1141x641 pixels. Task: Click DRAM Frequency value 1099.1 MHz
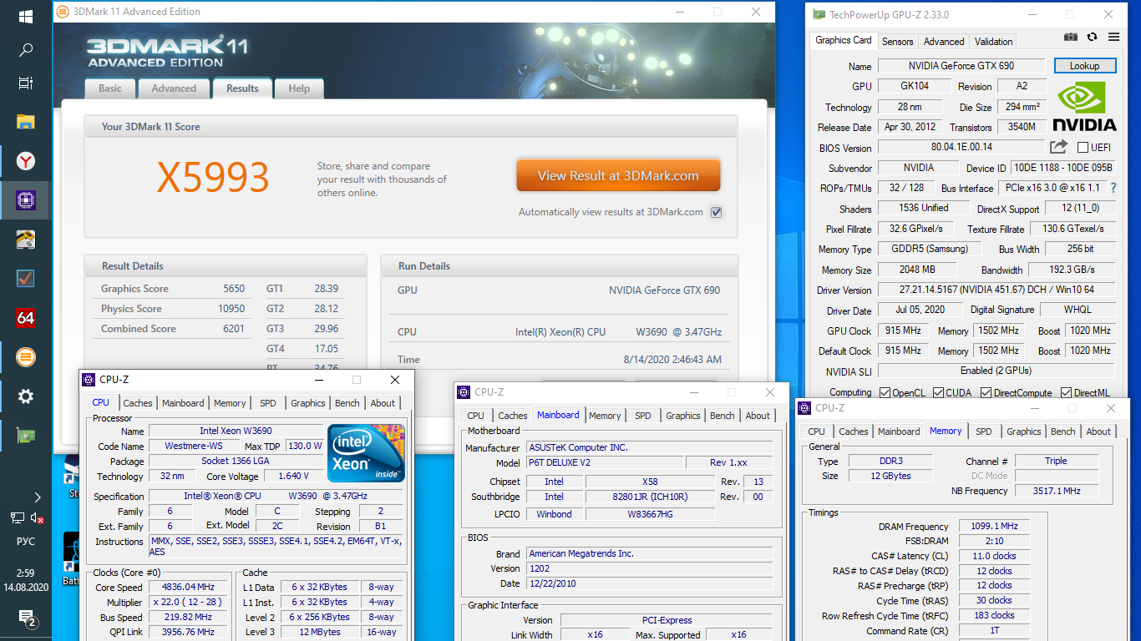coord(995,527)
